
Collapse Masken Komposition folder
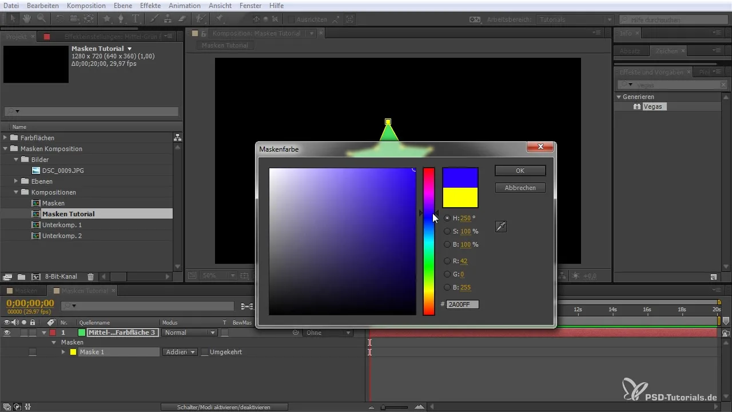point(5,149)
